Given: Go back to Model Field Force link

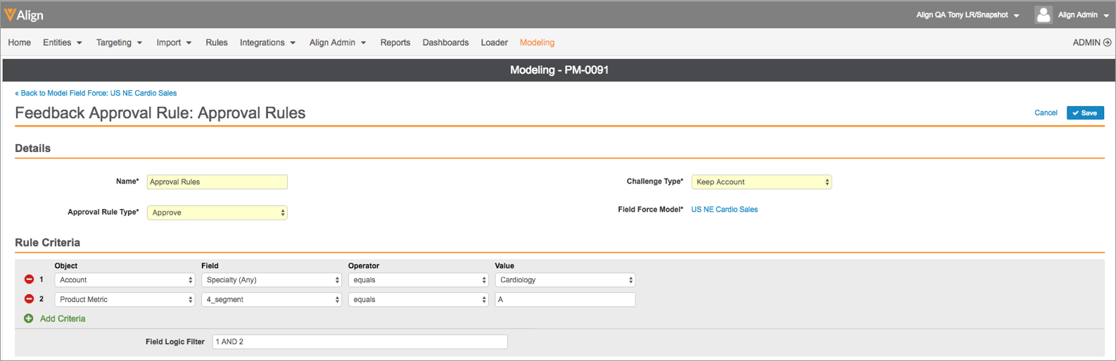Looking at the screenshot, I should click(96, 93).
